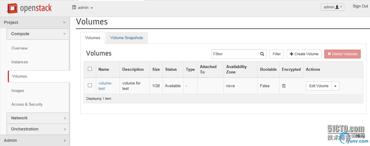Expand the Orchestration sidebar section

pyautogui.click(x=38, y=129)
